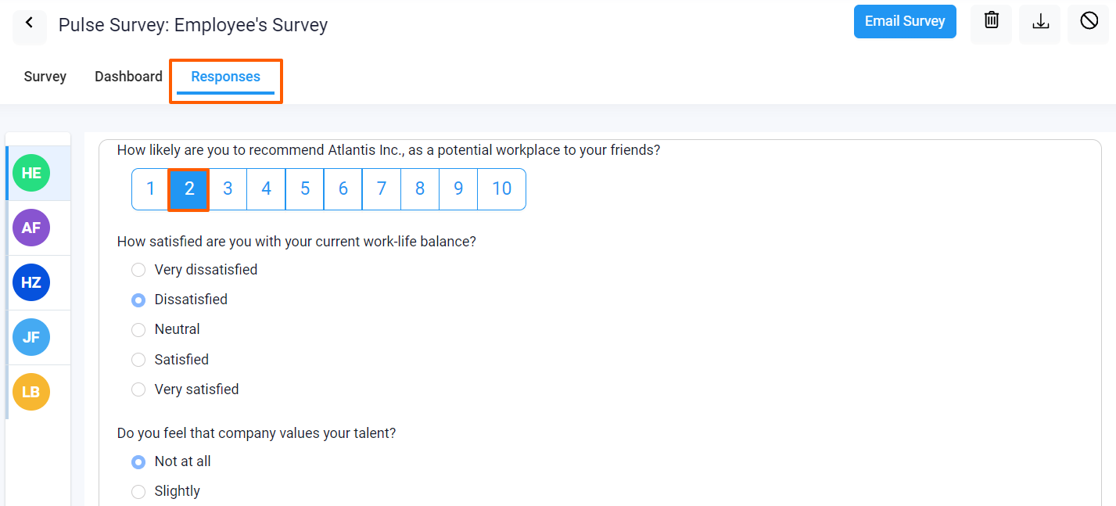Click the Email Survey button
1116x506 pixels.
905,21
